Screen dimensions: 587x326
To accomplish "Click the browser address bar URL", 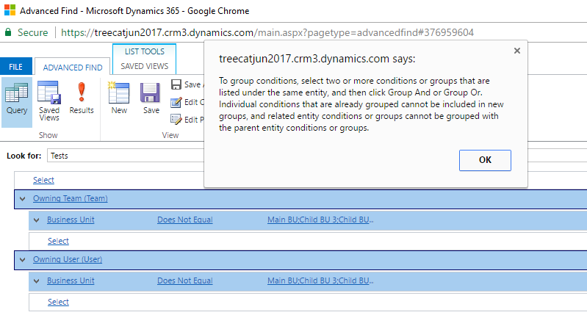I will point(267,32).
